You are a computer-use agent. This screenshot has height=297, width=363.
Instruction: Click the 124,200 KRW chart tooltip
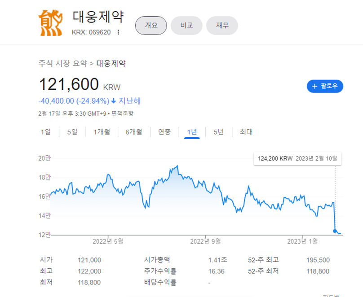297,158
